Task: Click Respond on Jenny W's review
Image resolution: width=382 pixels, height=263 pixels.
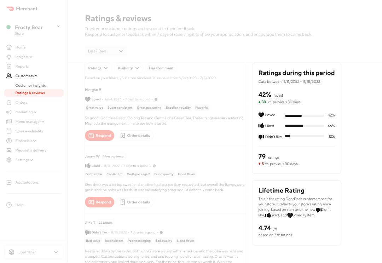Action: (x=99, y=202)
